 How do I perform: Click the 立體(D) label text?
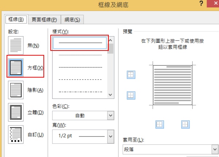tap(35, 112)
